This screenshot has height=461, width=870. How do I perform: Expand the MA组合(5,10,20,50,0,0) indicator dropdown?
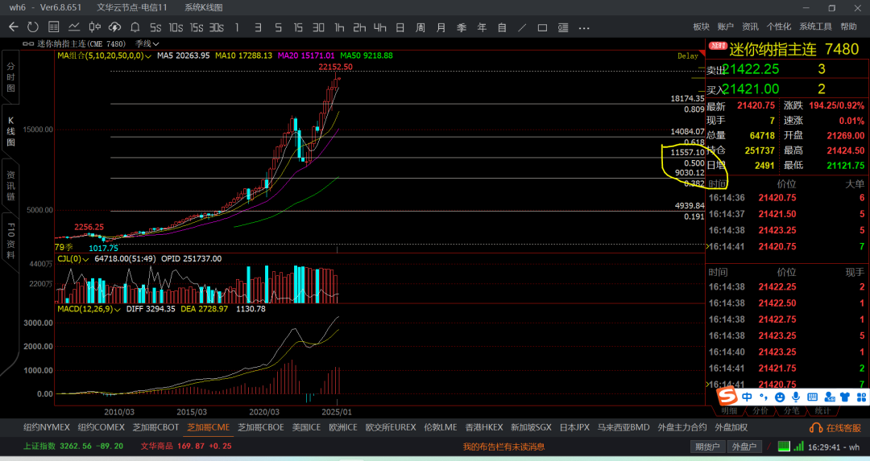tap(104, 56)
